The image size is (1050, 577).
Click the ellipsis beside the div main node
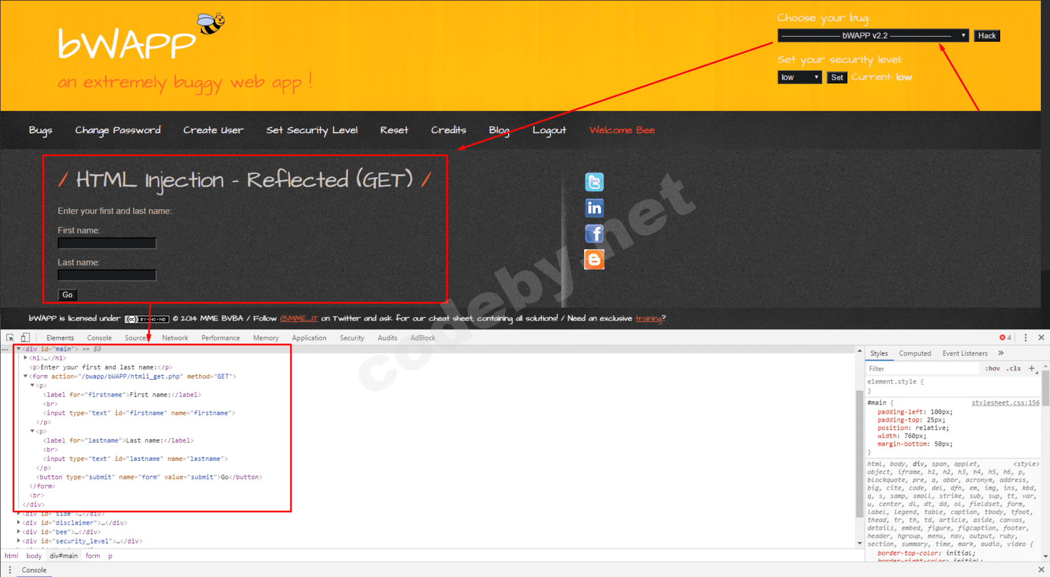[6, 349]
